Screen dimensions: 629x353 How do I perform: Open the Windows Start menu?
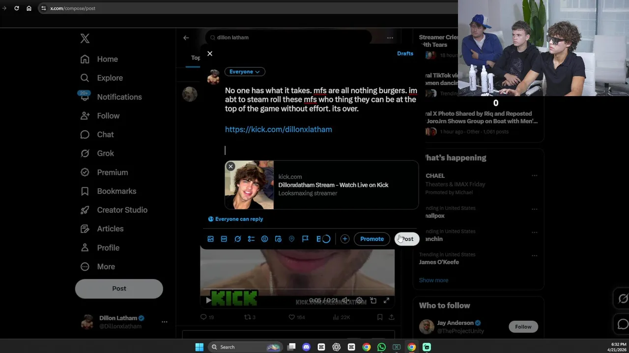click(x=199, y=347)
